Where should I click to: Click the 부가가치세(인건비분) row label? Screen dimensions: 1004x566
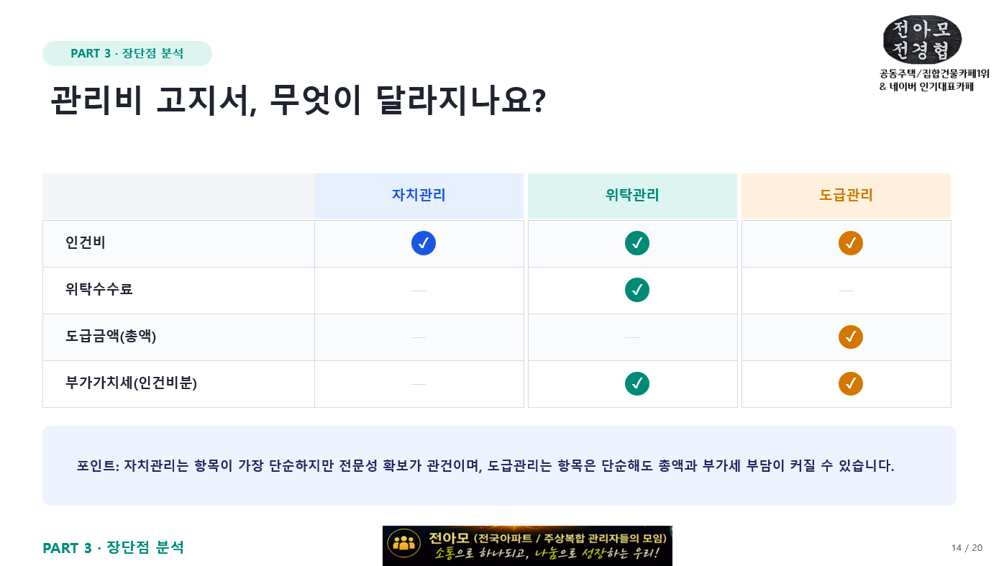131,383
